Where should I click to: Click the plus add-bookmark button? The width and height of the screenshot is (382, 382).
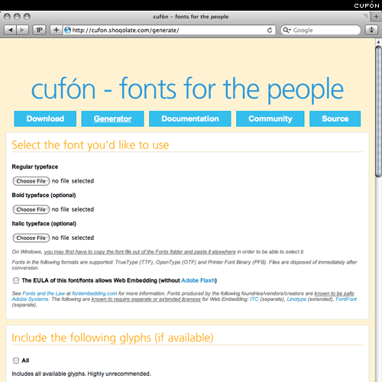(x=57, y=30)
